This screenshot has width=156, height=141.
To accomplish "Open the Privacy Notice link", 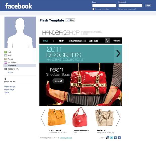I will [x=66, y=138].
